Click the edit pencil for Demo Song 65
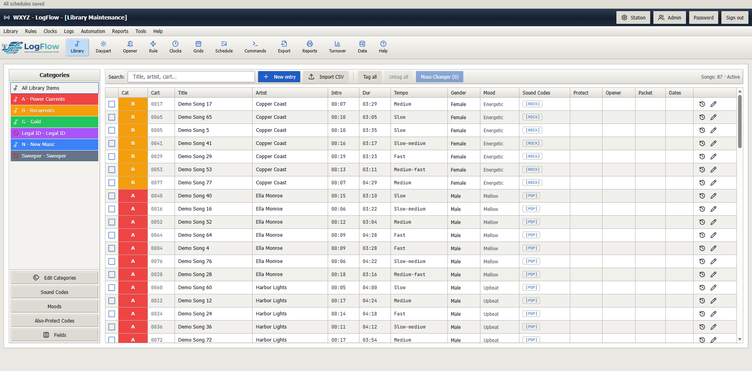752x371 pixels. pos(713,117)
